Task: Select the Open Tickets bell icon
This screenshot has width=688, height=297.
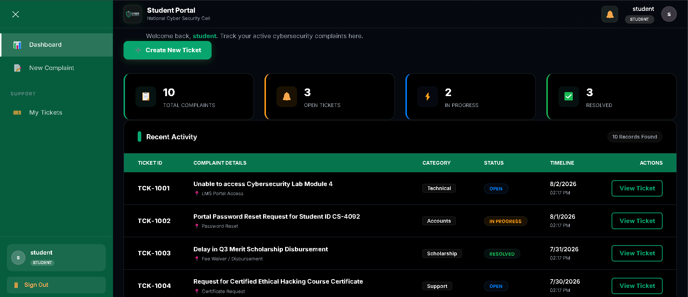Action: (287, 96)
